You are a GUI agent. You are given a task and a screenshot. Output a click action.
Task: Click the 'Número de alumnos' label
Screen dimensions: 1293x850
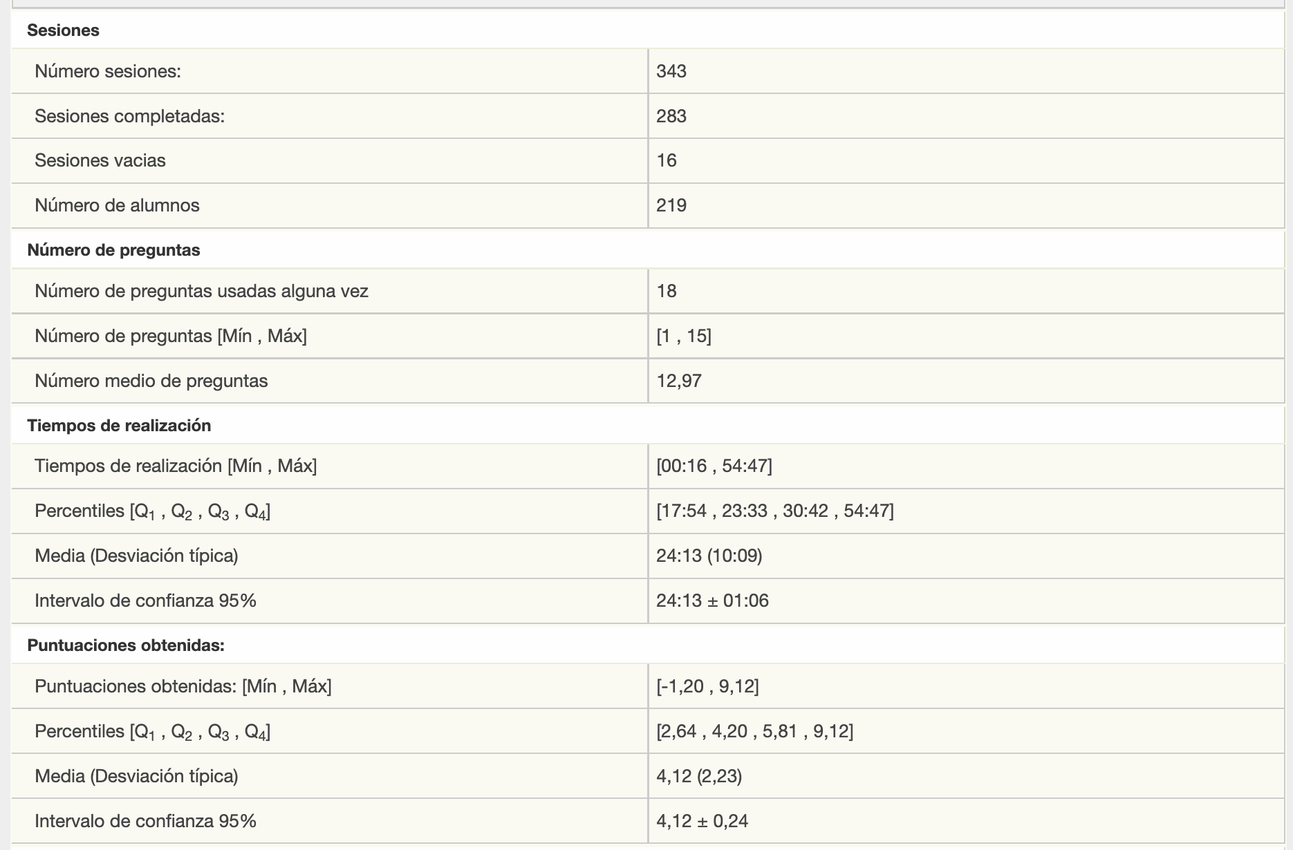click(x=117, y=205)
